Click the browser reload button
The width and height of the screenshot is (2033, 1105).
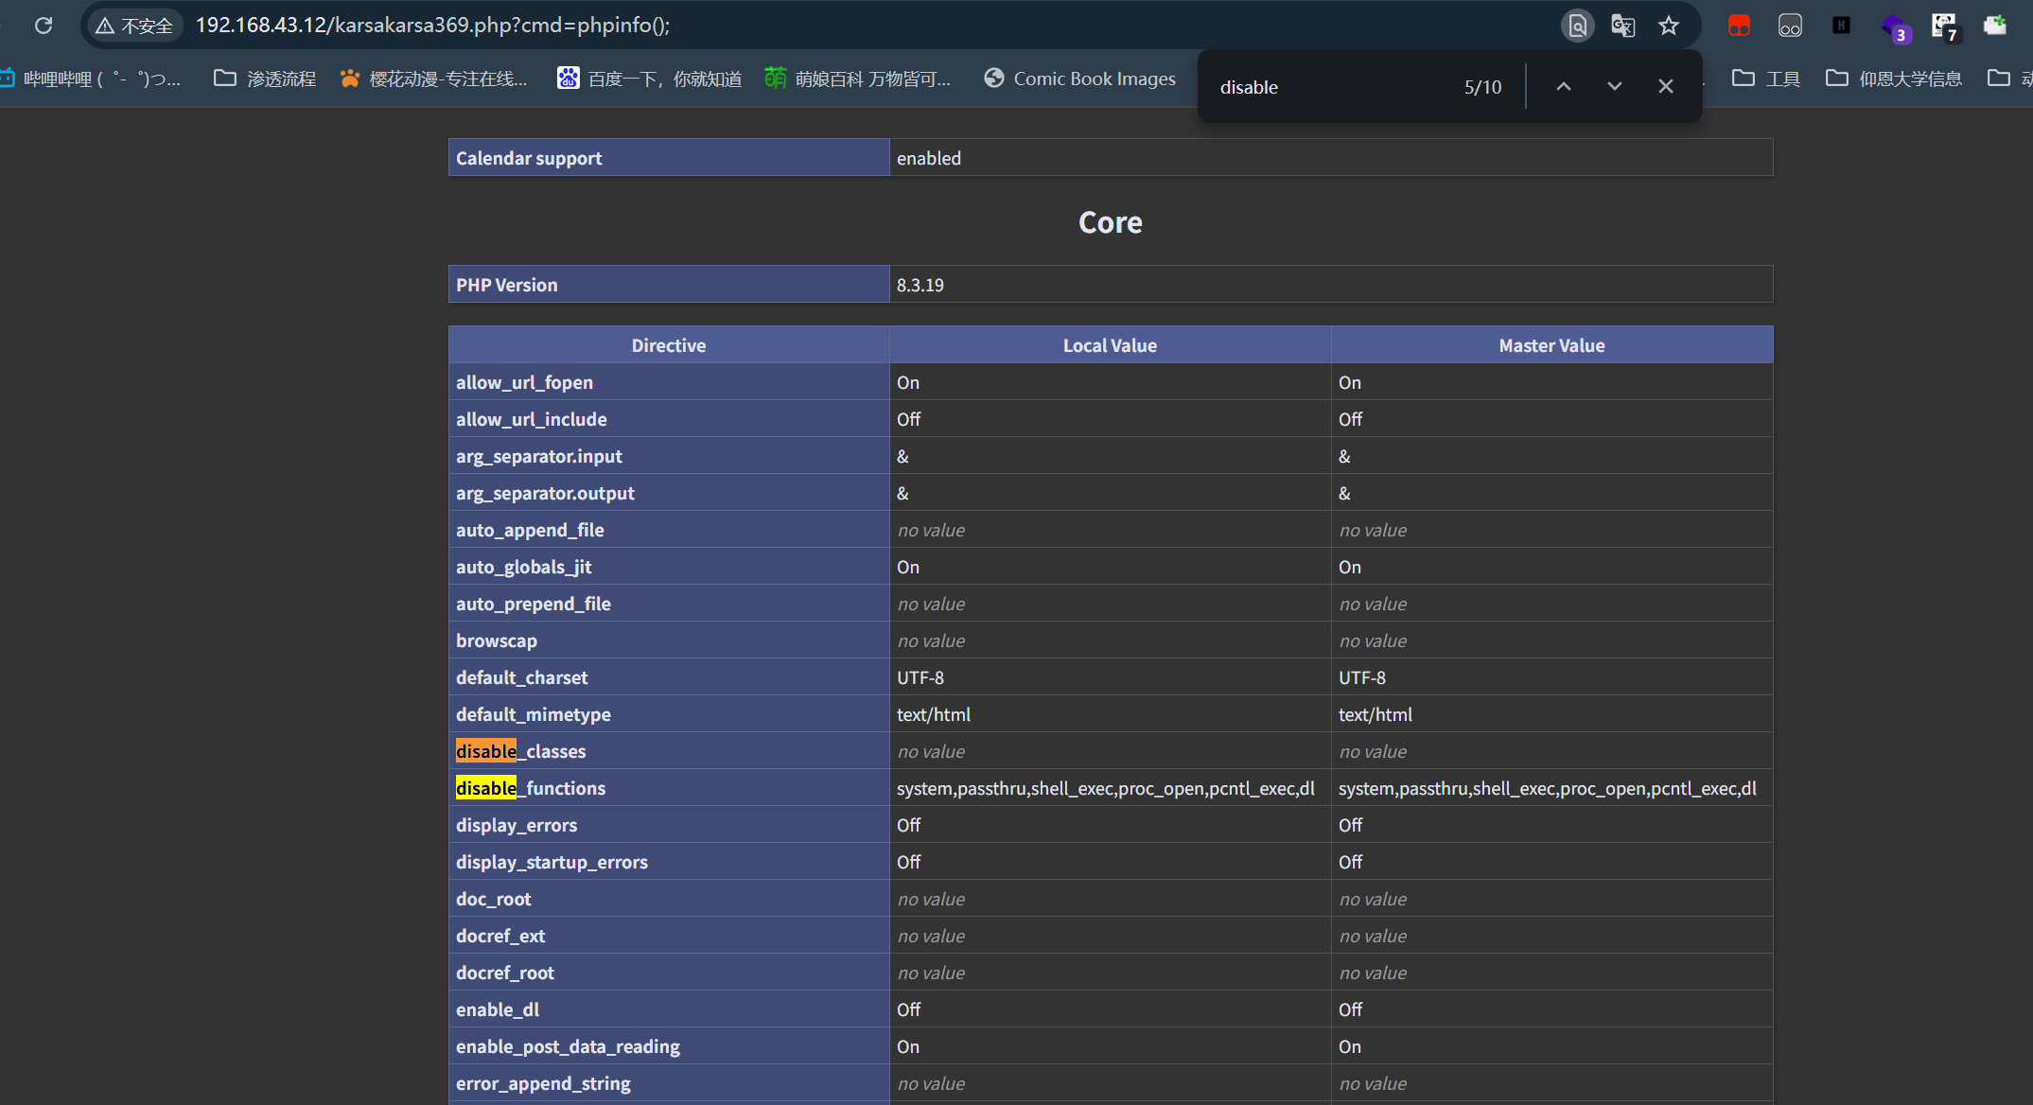coord(44,26)
